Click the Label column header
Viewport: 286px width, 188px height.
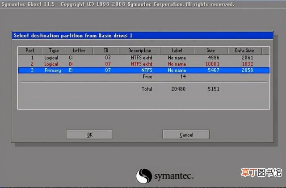pyautogui.click(x=177, y=50)
